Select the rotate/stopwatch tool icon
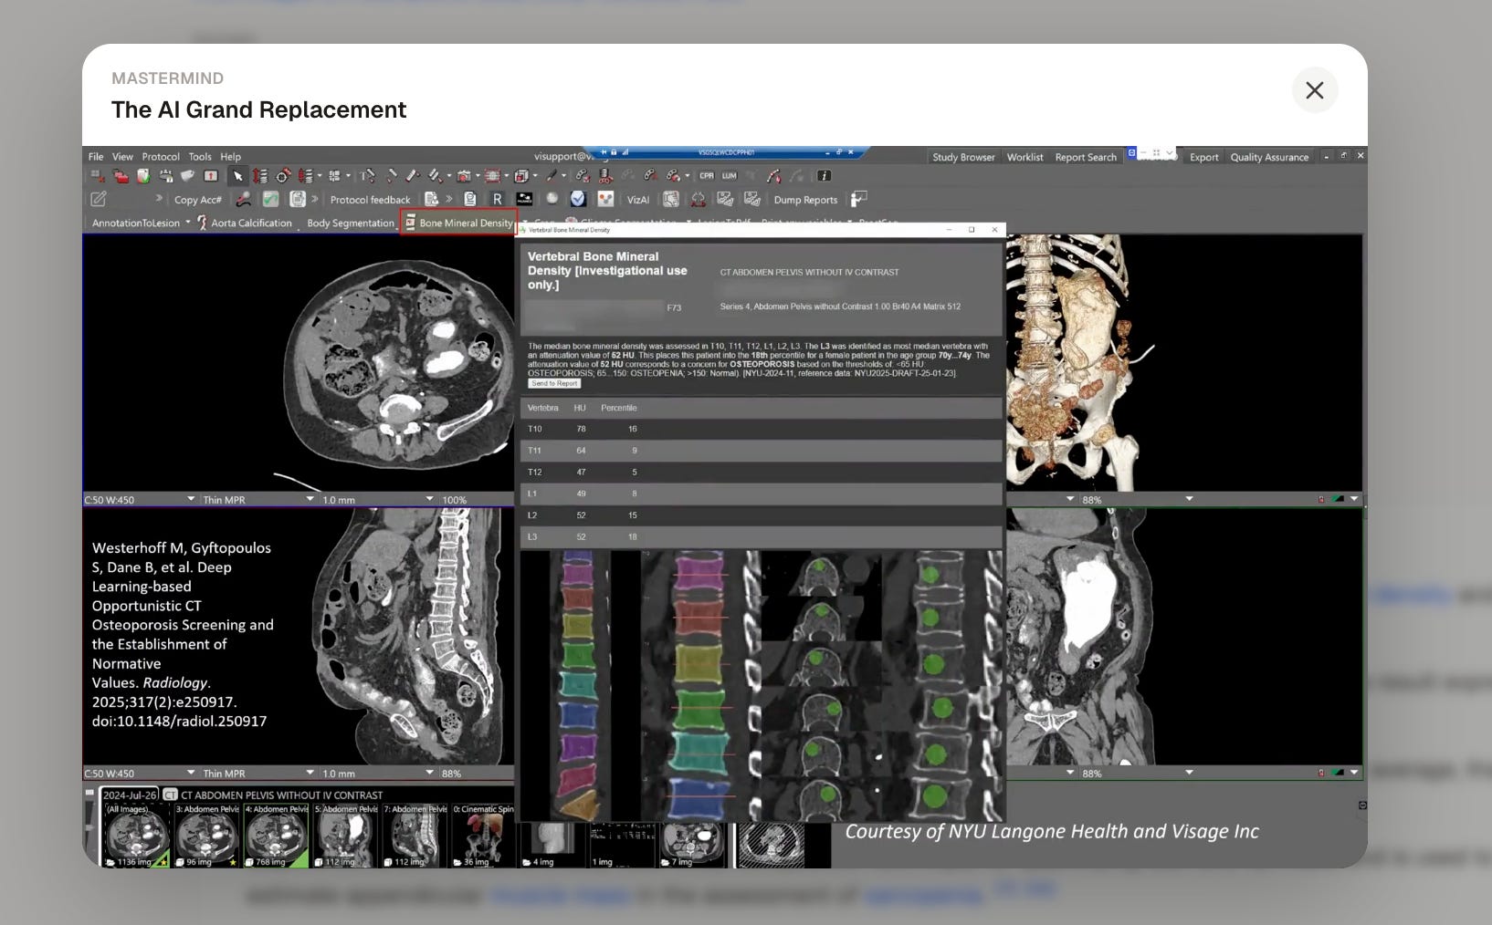 (283, 176)
